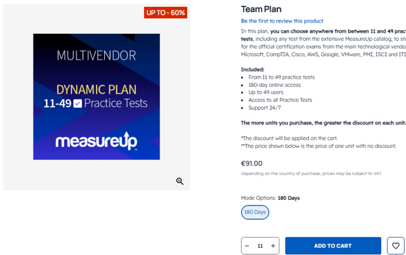The image size is (406, 255).
Task: Add to wishlist with the heart icon
Action: point(396,246)
